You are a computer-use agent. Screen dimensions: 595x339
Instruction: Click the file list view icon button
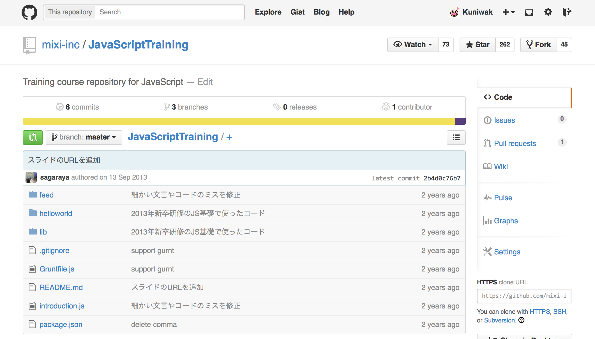coord(456,137)
